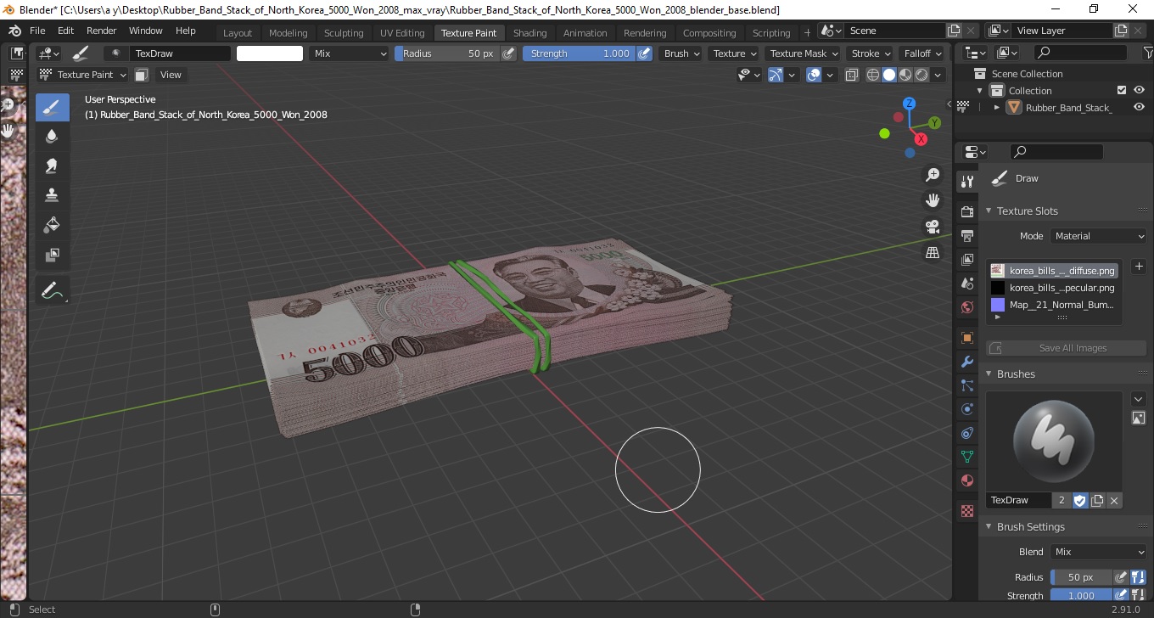Open the viewport View menu button
This screenshot has width=1154, height=618.
coord(171,75)
